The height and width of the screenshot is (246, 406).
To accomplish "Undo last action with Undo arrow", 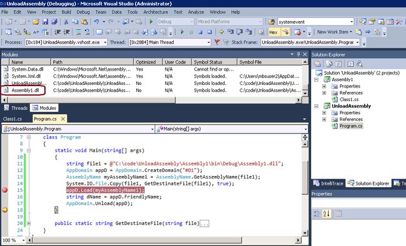I will (x=96, y=22).
